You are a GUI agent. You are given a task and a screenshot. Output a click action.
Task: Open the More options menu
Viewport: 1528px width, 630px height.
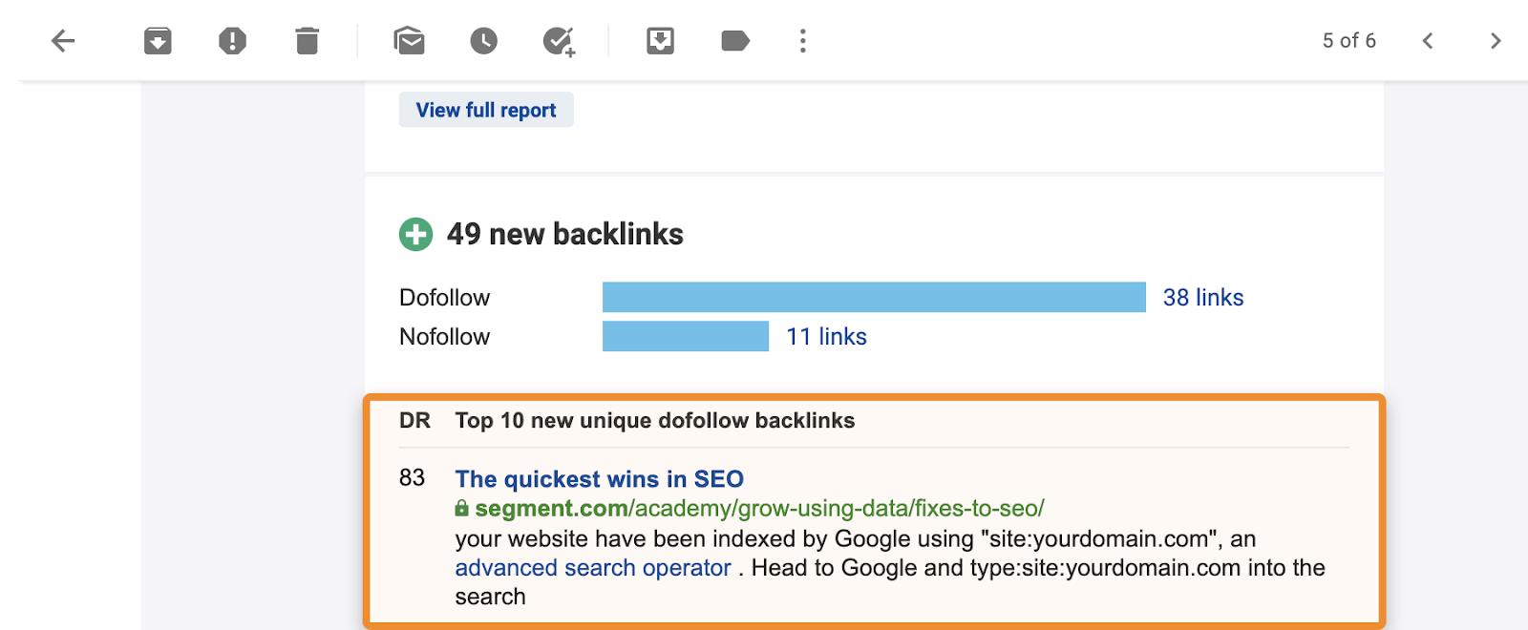[802, 40]
